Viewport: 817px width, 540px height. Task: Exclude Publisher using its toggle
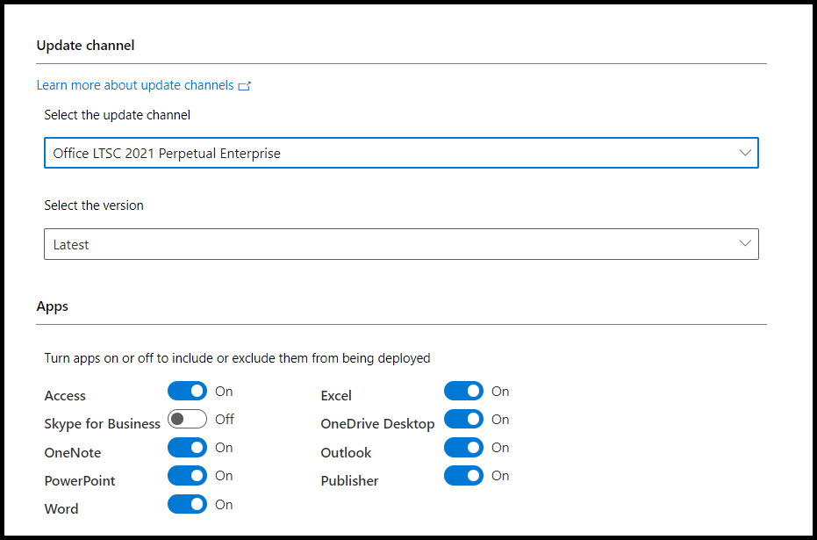coord(463,475)
